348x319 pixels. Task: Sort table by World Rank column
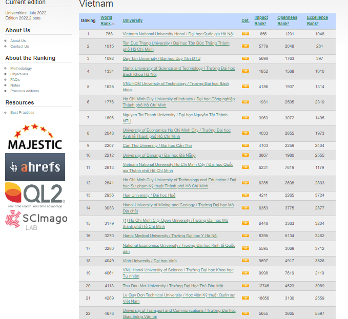106,20
